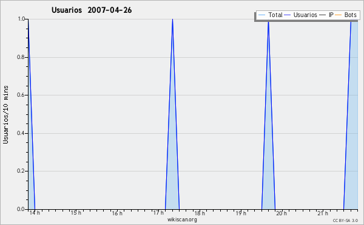Click the '0.8' y-axis value
The height and width of the screenshot is (225, 364).
[21, 57]
